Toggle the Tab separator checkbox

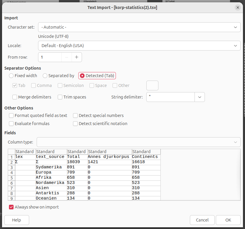19,85
